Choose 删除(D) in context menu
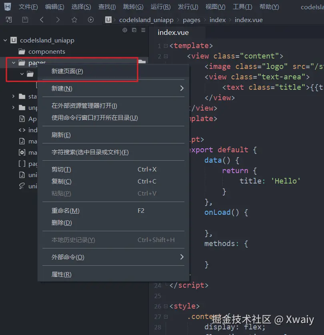 coord(113,223)
